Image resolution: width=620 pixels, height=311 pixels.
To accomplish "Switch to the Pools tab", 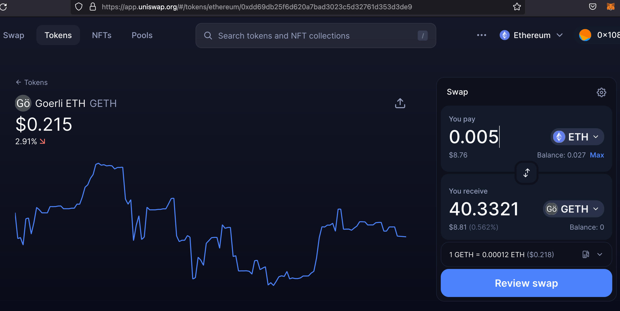I will (x=142, y=35).
